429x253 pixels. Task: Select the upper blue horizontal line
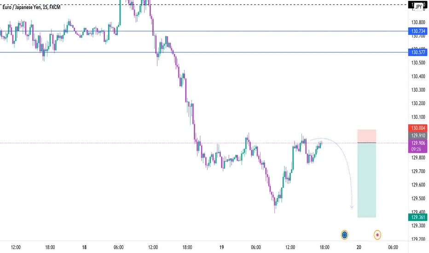[x=204, y=31]
